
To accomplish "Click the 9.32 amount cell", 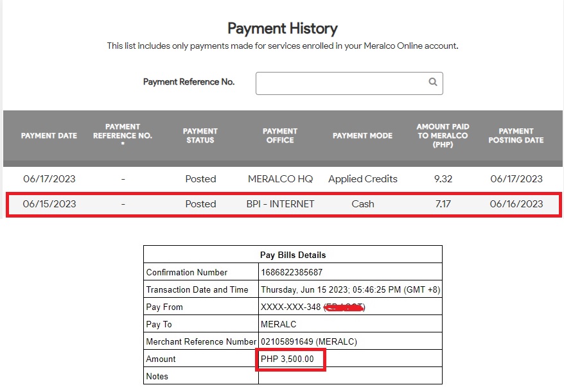I will (443, 179).
